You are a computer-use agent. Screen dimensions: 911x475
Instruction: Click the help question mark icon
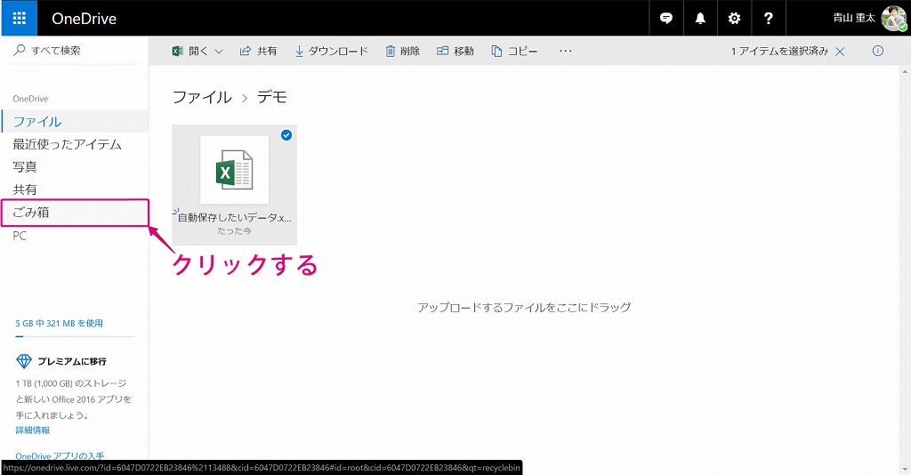coord(769,18)
